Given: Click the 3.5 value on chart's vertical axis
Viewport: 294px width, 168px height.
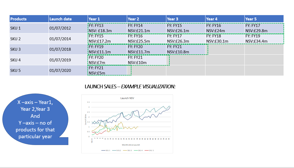Looking at the screenshot, I should click(88, 102).
